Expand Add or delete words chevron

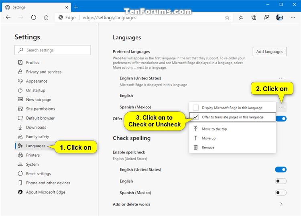click(281, 204)
